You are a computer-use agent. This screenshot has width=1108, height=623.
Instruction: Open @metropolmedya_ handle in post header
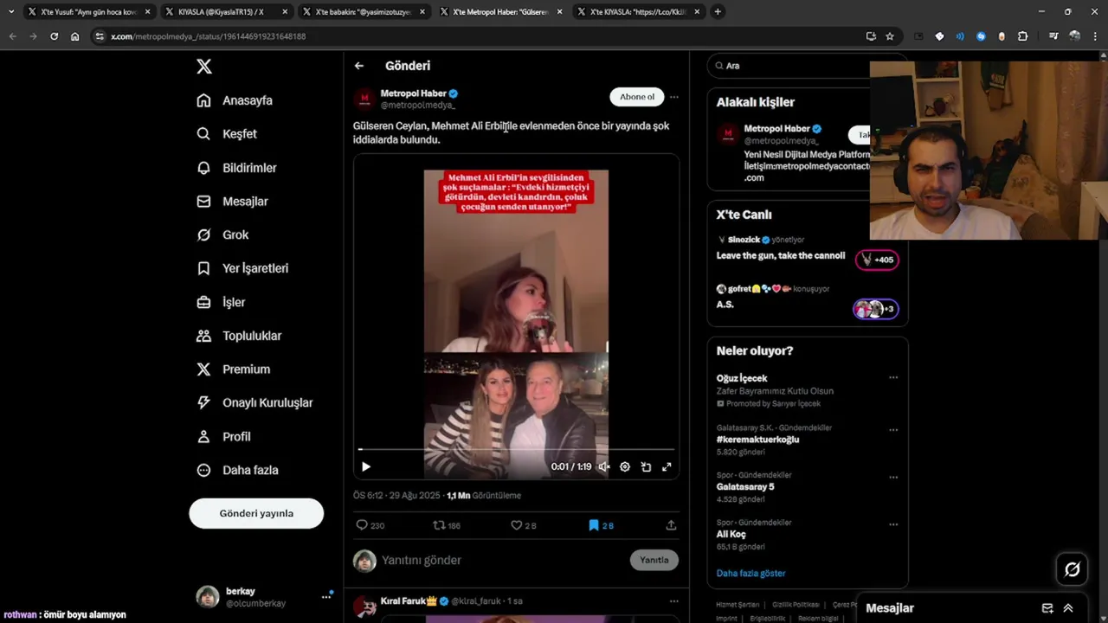point(417,105)
